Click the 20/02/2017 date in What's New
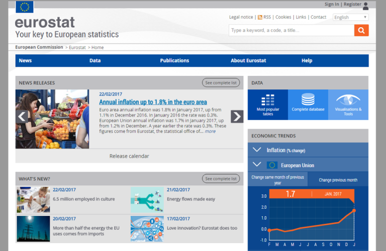 click(64, 219)
